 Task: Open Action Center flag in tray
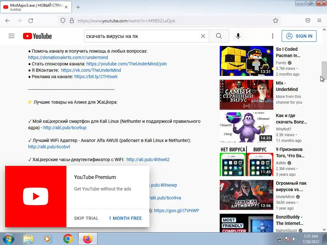[x=287, y=239]
